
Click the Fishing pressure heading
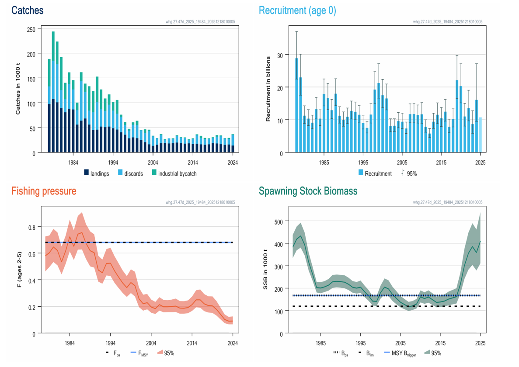[x=43, y=191]
